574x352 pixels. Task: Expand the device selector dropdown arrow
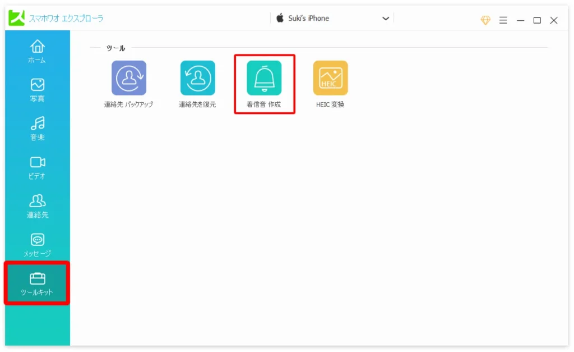(x=386, y=19)
